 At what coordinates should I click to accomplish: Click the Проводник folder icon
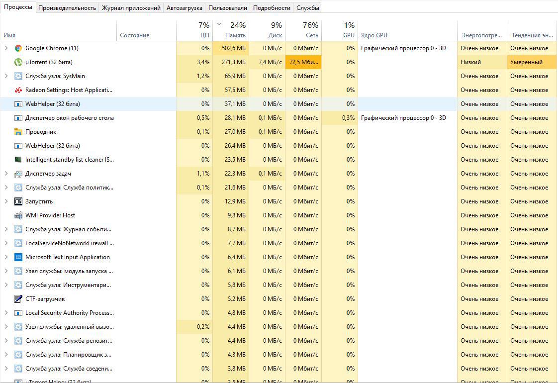click(18, 132)
